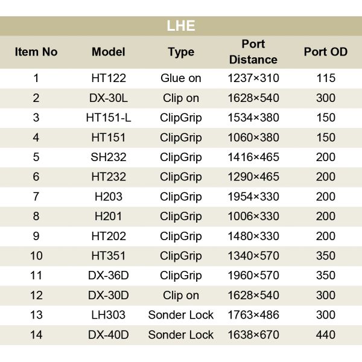Viewport: 362px width, 362px height.
Task: Click the Port OD value 440
Action: [326, 335]
